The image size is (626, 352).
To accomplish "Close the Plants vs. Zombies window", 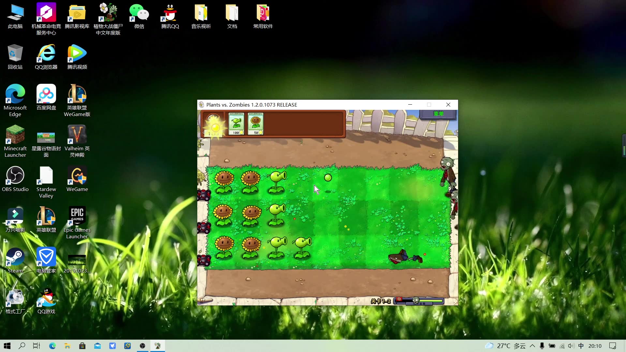I will pos(448,105).
